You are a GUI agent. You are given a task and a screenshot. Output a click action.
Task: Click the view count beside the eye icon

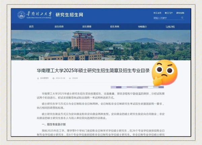click(75, 78)
